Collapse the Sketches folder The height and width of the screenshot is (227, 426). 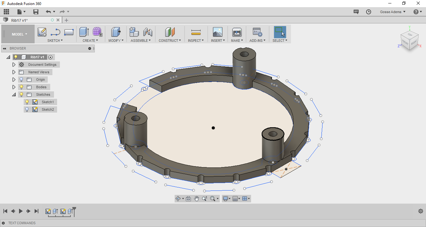point(14,94)
